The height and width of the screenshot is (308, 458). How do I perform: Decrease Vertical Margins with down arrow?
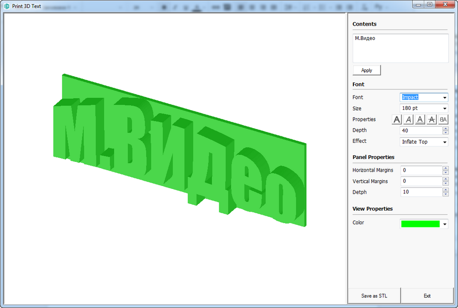click(445, 183)
